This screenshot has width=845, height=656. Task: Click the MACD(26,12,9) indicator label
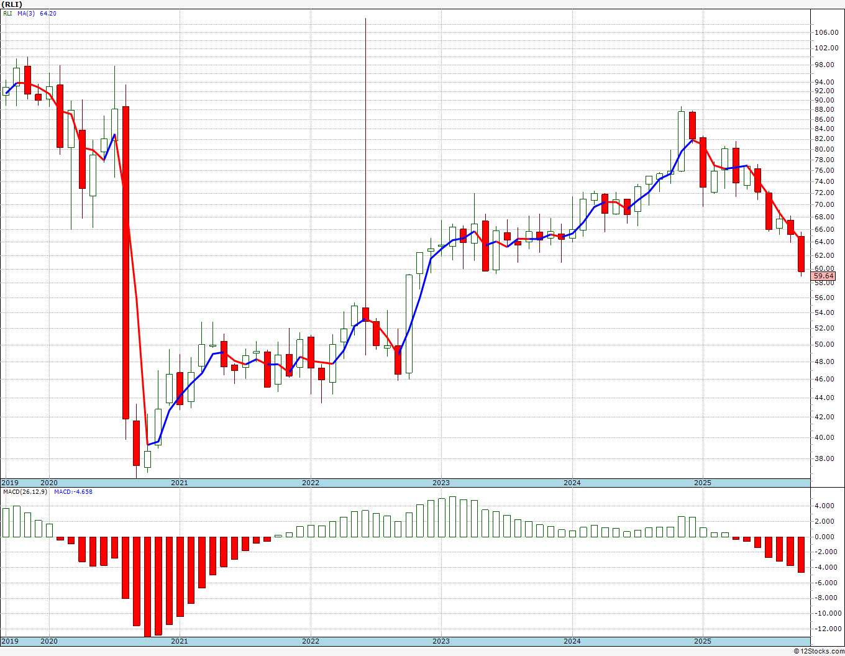(25, 491)
